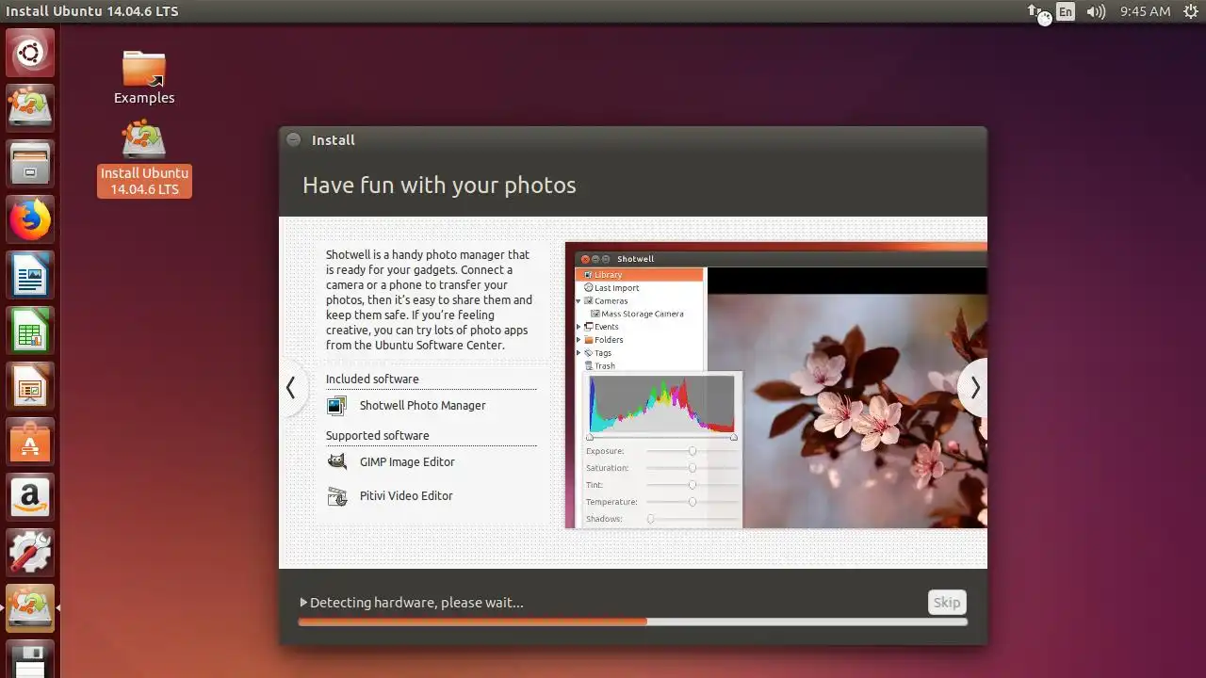Screen dimensions: 1206x678
Task: Expand the Events tree node in Shotwell
Action: click(x=579, y=327)
